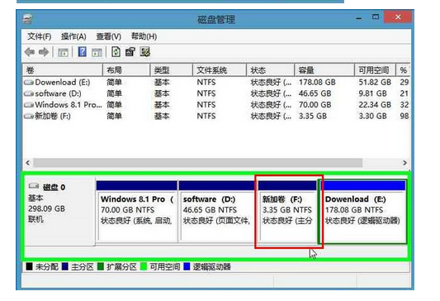Image resolution: width=440 pixels, height=301 pixels.
Task: Sort by the 文件系统 column header
Action: [x=220, y=70]
